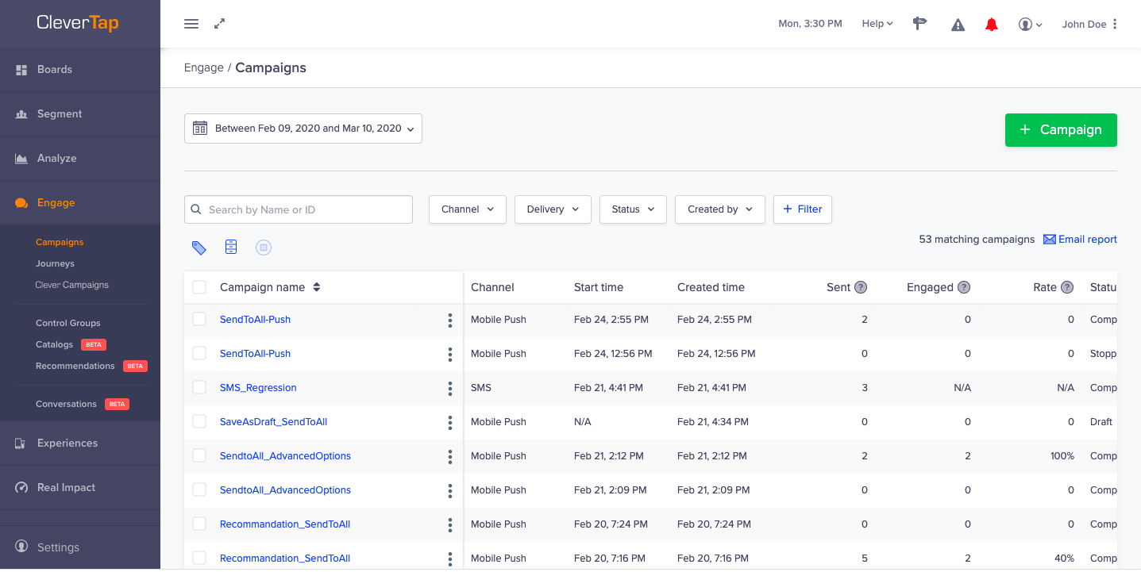Open the Segment section in the sidebar

[x=58, y=113]
